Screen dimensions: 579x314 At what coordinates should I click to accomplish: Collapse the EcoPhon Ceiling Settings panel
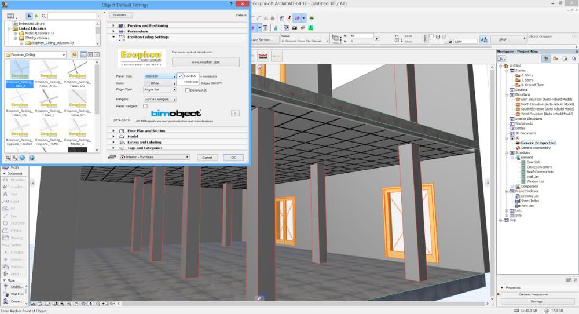[x=113, y=37]
